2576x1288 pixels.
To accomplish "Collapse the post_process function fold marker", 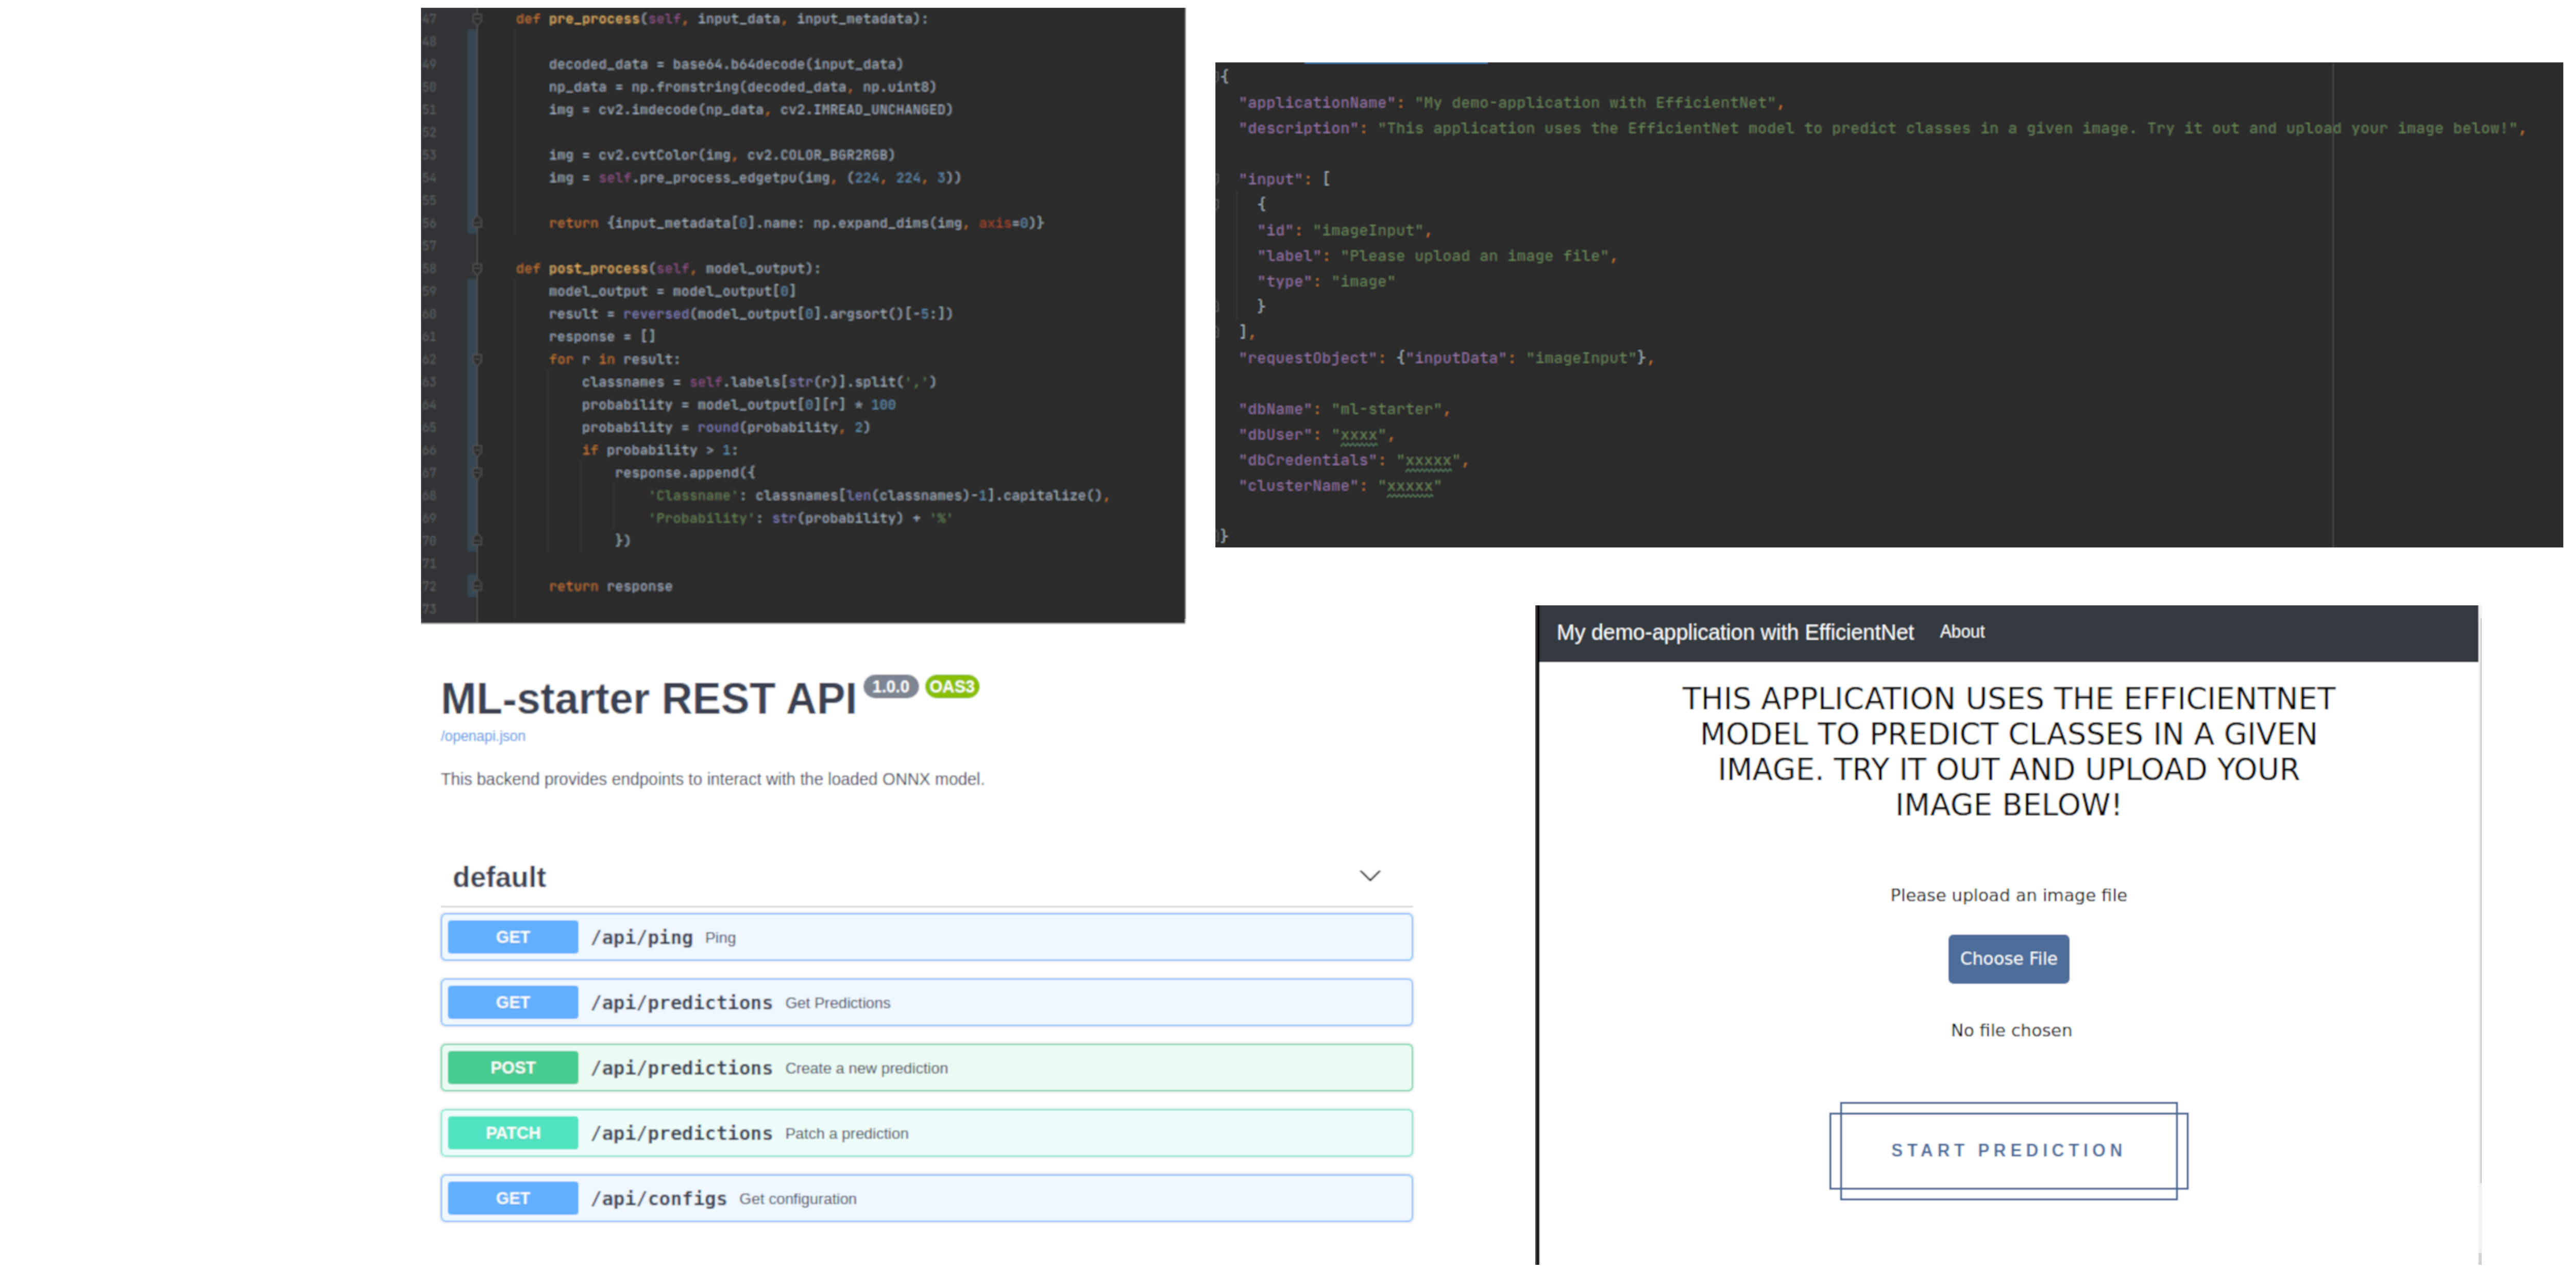I will pyautogui.click(x=477, y=268).
